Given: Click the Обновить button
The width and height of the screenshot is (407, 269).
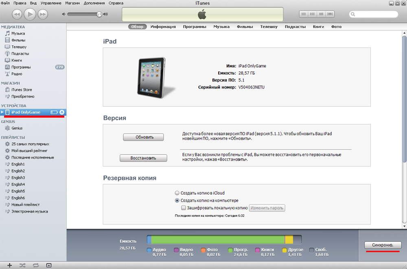Looking at the screenshot, I should tap(143, 137).
